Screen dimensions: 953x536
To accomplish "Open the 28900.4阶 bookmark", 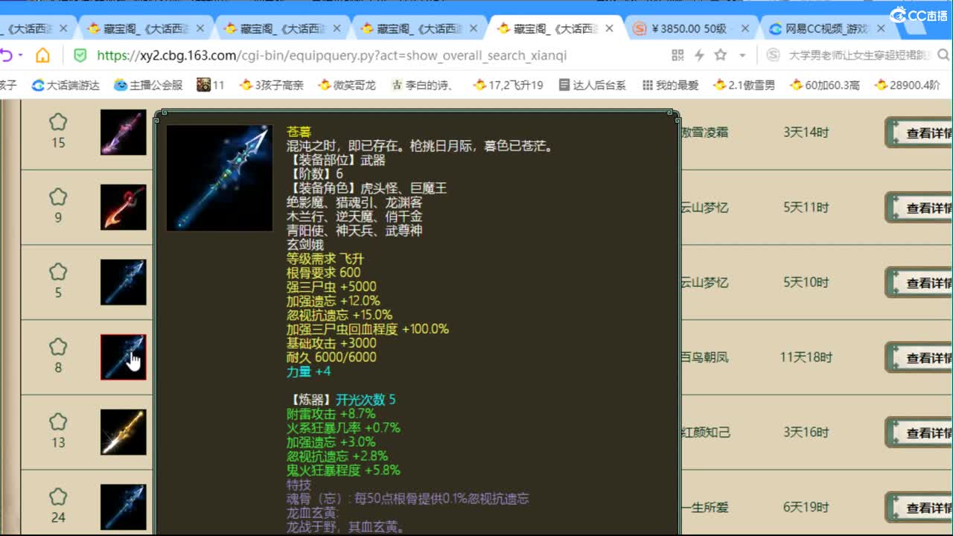I will (x=907, y=85).
